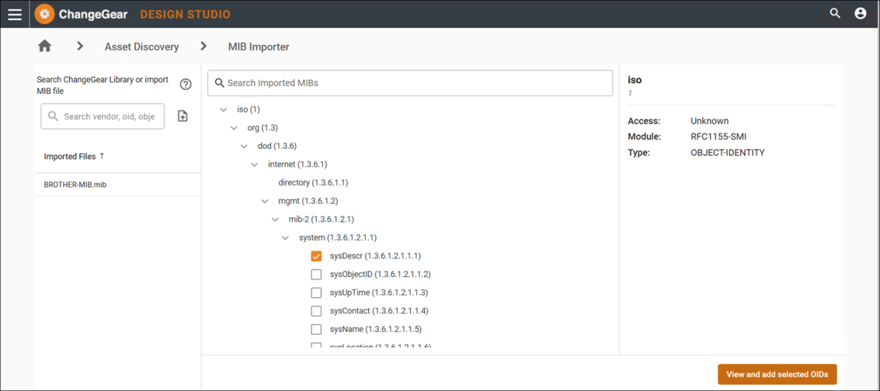Screen dimensions: 880x391
Task: Open the global search magnifier icon
Action: click(x=835, y=13)
